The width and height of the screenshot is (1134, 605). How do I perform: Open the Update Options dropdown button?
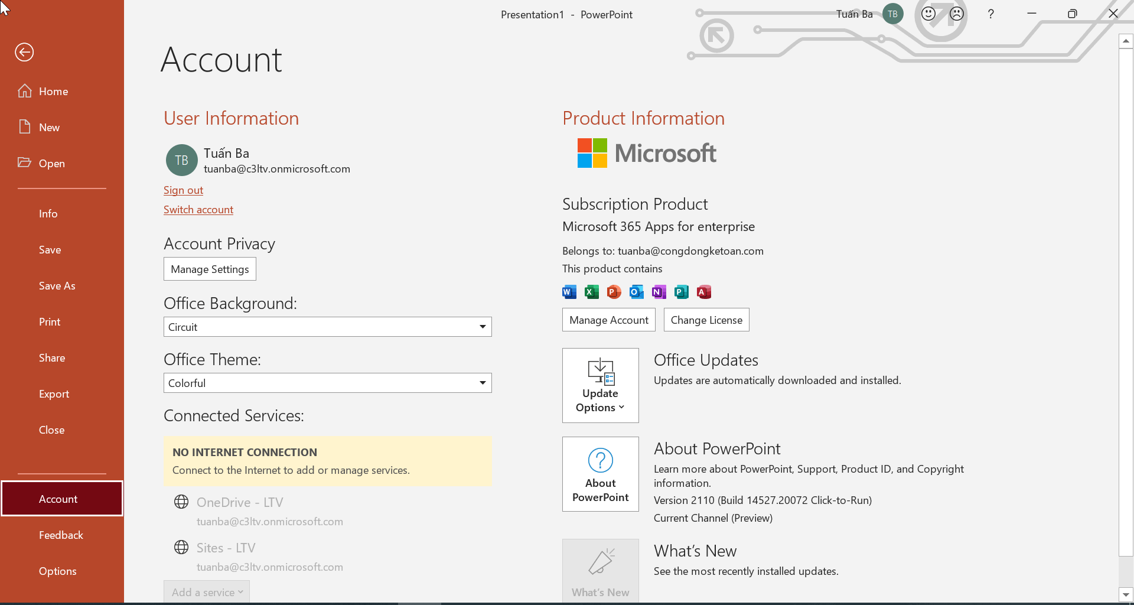click(x=601, y=385)
